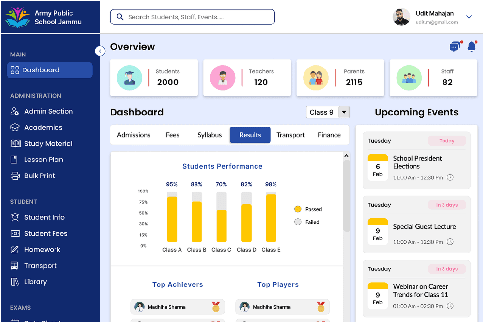
Task: Open Lesson Plan in the sidebar
Action: tap(37, 160)
